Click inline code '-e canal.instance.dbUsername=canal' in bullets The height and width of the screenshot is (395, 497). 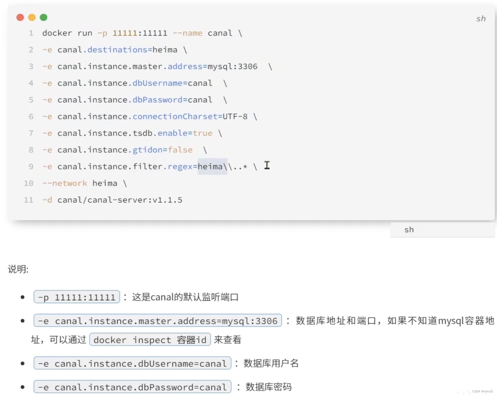point(132,363)
